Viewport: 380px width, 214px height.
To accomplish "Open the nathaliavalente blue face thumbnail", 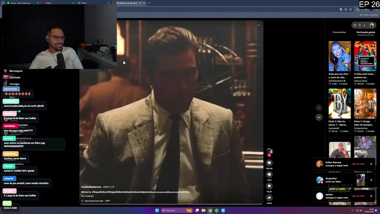I will 340,56.
